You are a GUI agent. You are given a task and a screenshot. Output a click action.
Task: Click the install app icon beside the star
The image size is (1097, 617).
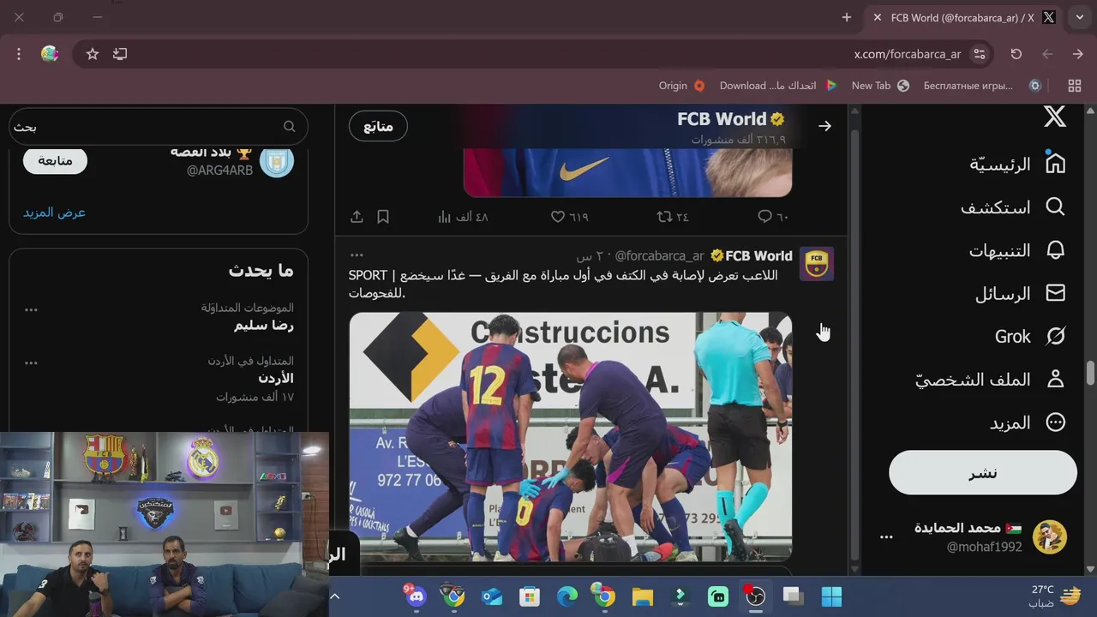tap(120, 54)
